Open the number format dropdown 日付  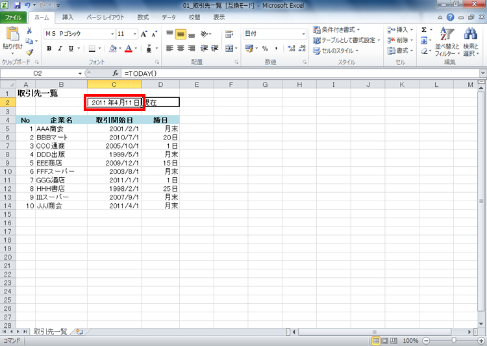pos(304,34)
